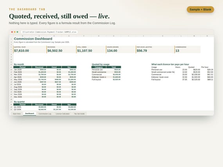Click the Sample + Blank badge

200,9
